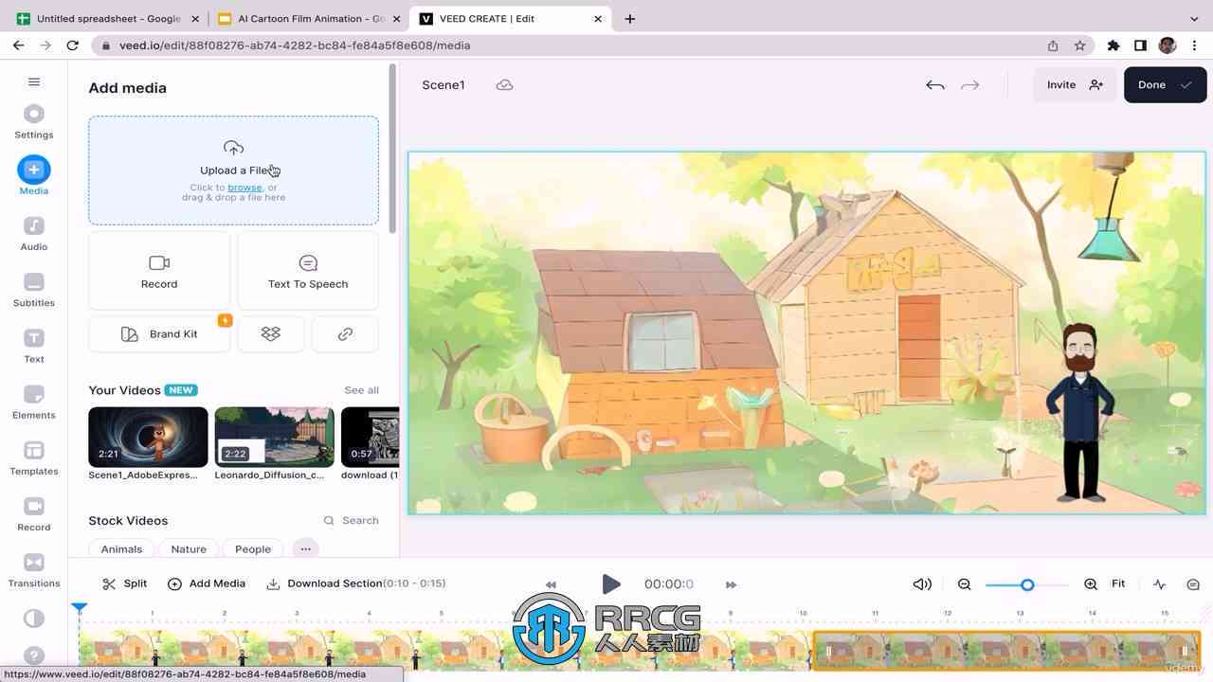Click the Record card in Add media

pos(159,271)
